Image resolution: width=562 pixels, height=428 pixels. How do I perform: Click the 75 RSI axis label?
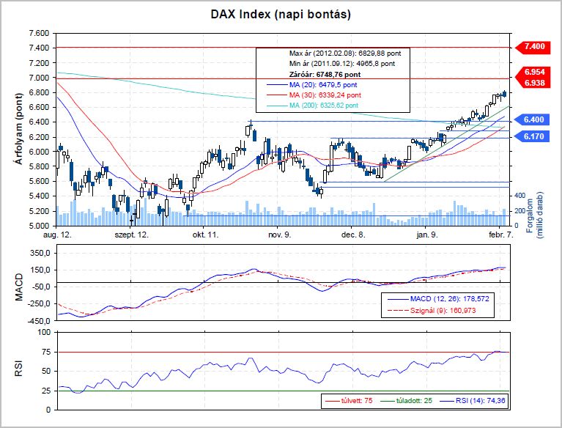pyautogui.click(x=47, y=352)
